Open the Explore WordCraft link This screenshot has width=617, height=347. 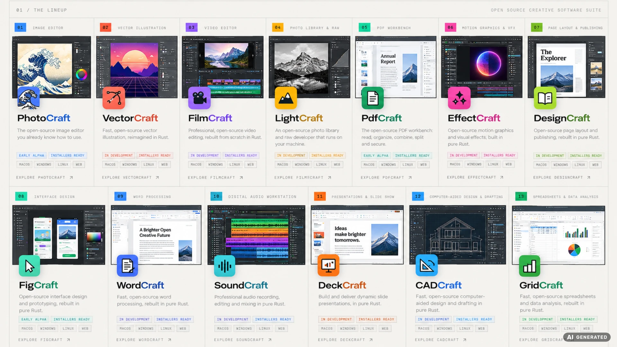pyautogui.click(x=144, y=340)
